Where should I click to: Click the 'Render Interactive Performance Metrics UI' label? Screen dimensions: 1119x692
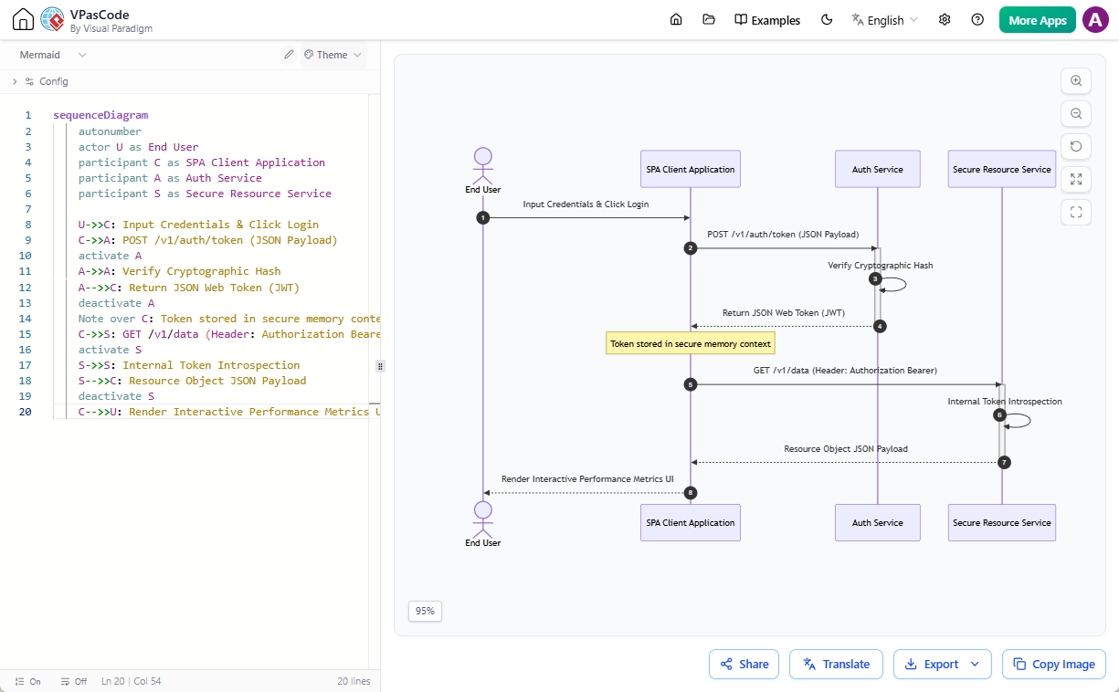coord(586,479)
